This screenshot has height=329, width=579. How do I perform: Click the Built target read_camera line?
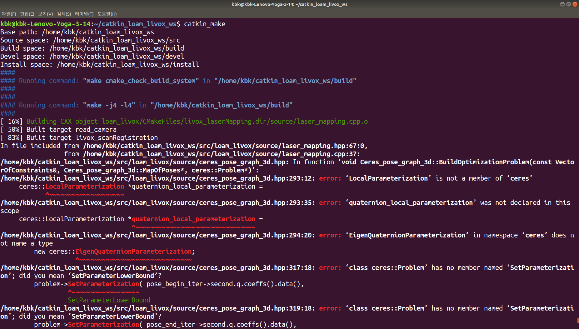click(58, 130)
